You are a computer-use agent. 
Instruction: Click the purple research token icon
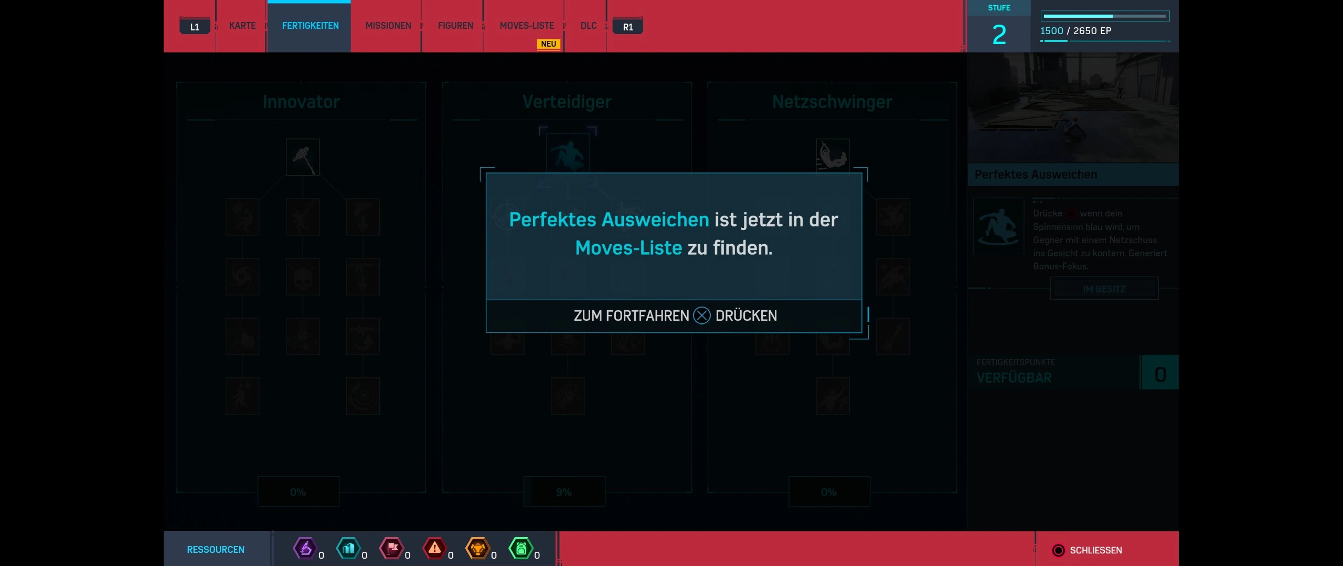305,549
